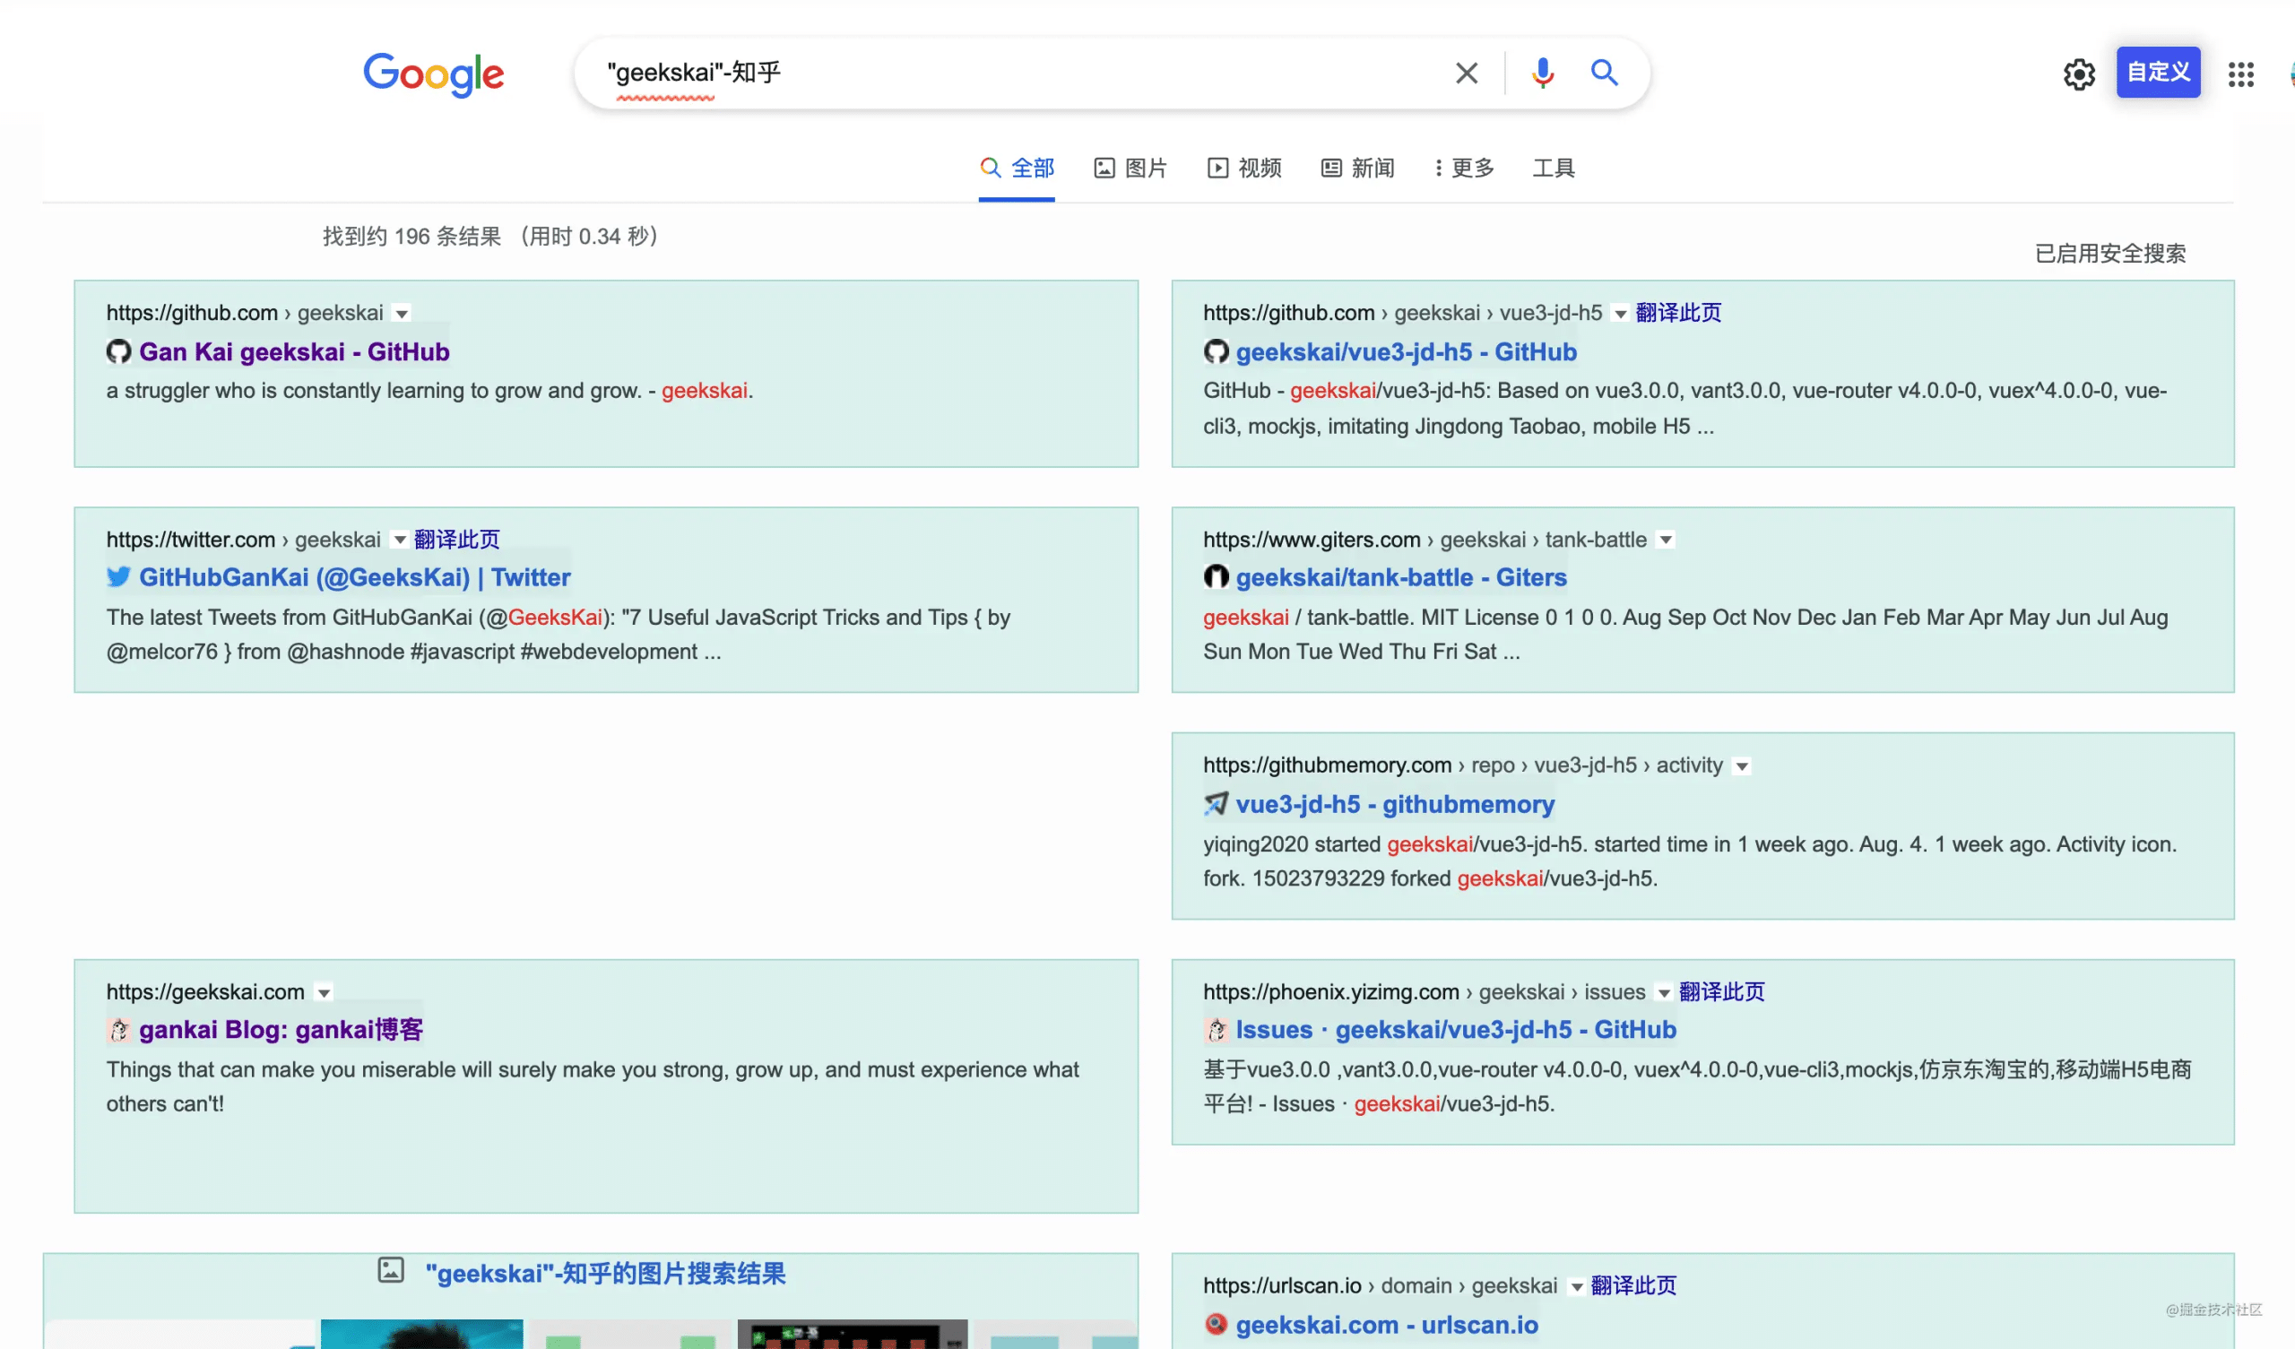Click favicon beside gankai Blog result
The image size is (2295, 1349).
(118, 1029)
